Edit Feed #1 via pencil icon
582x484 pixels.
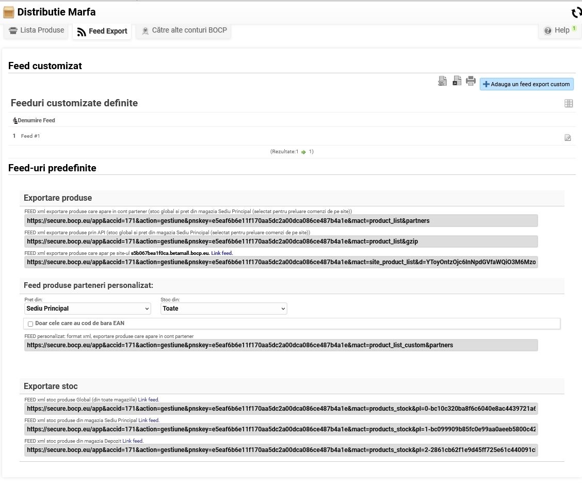tap(568, 137)
